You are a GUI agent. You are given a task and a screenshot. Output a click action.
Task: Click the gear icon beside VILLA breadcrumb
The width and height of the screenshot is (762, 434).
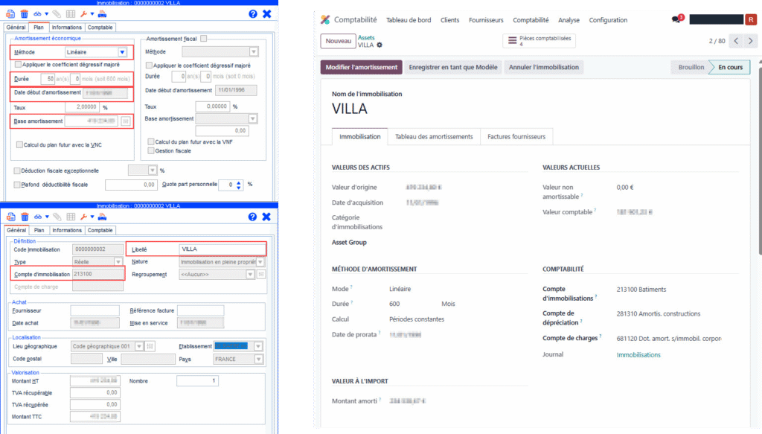click(380, 45)
